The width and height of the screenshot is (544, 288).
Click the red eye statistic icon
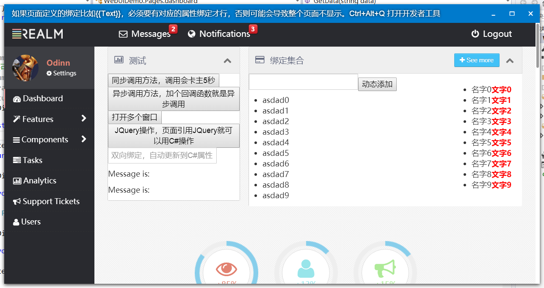[226, 269]
